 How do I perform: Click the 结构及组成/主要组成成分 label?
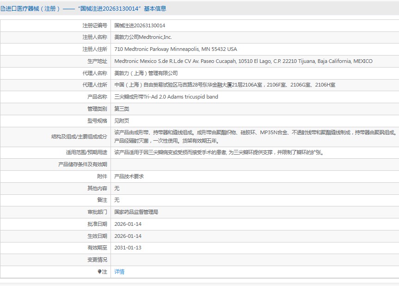(x=79, y=137)
